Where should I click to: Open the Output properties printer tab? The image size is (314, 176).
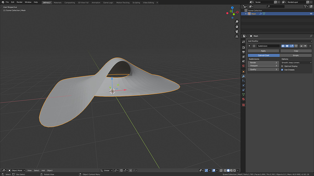(243, 52)
